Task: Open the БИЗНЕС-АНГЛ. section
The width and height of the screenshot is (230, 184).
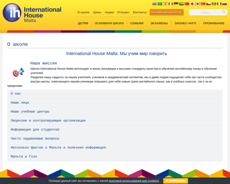Action: (186, 23)
